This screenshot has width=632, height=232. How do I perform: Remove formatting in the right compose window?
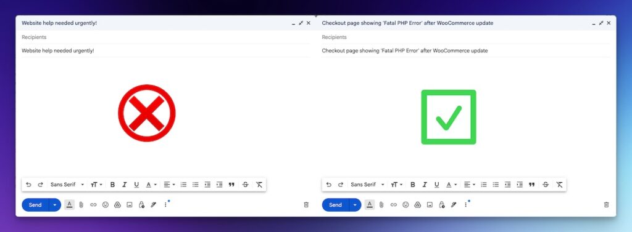559,185
